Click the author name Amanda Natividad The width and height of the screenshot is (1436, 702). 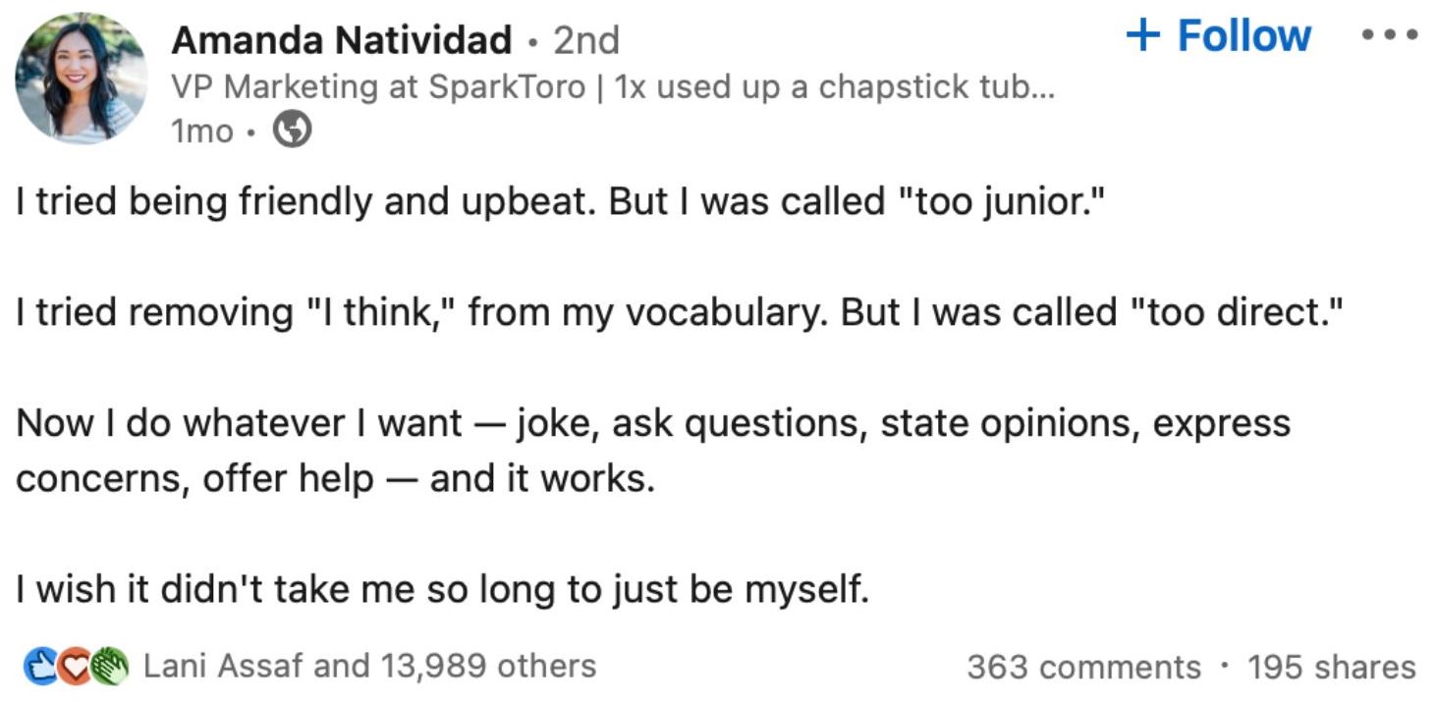click(x=341, y=40)
